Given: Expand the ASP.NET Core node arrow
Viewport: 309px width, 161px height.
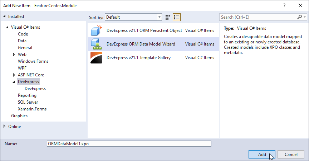Looking at the screenshot, I should (14, 75).
